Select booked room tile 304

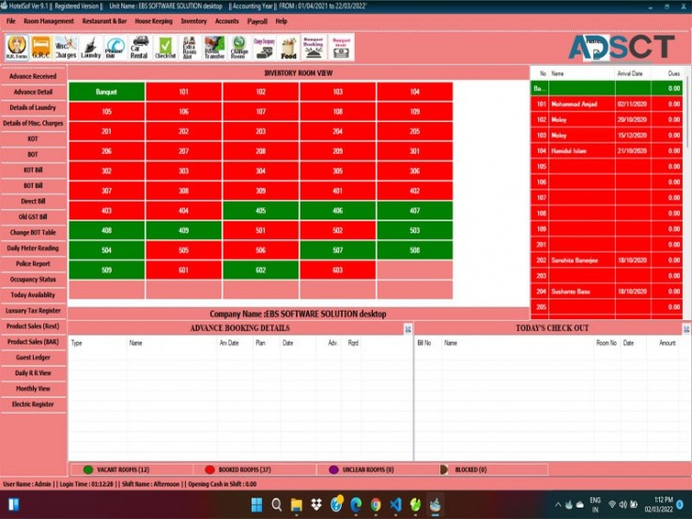tap(261, 171)
